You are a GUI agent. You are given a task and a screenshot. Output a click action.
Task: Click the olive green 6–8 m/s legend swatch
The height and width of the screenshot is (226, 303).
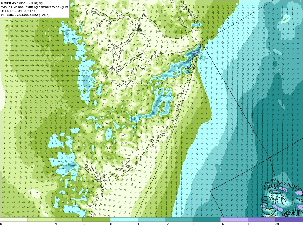pos(96,220)
